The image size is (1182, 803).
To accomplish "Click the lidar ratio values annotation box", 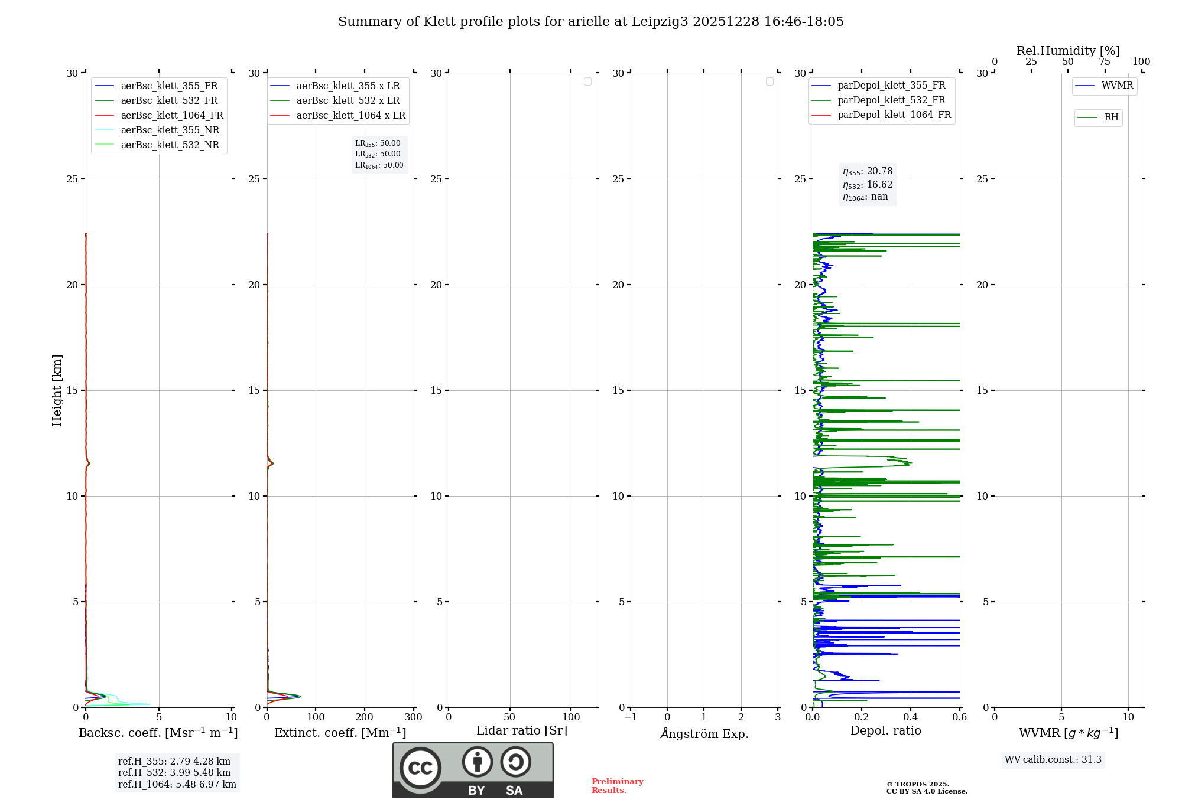I will 379,154.
